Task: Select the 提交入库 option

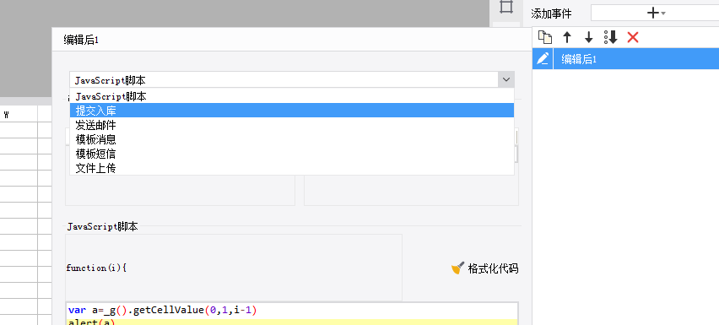Action: point(292,110)
